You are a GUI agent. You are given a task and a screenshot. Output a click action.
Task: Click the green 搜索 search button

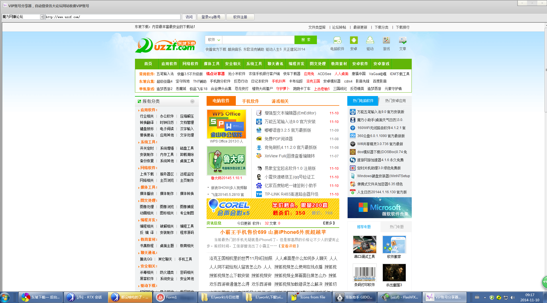(x=305, y=40)
